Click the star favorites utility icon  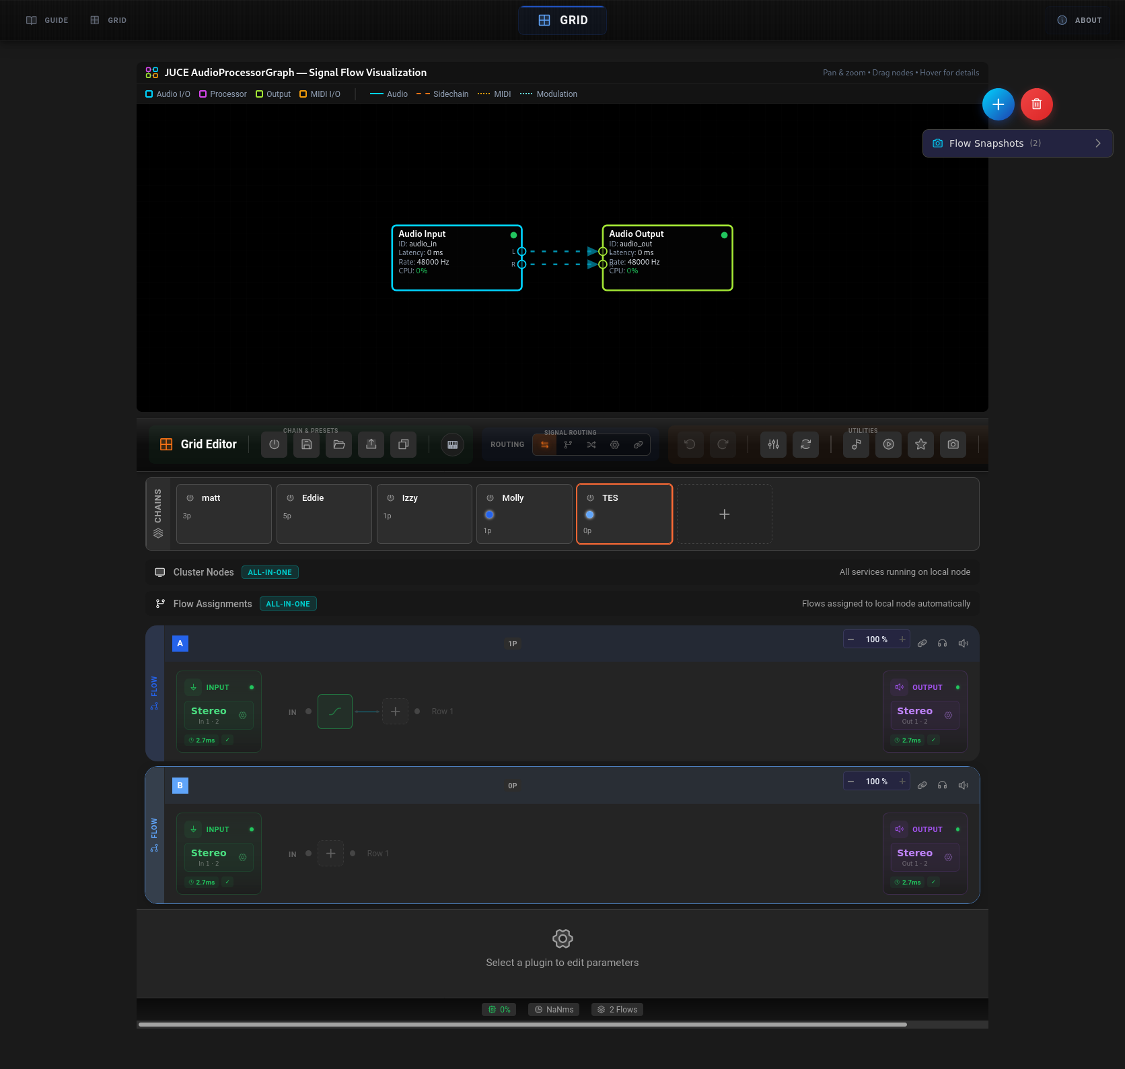(x=921, y=444)
